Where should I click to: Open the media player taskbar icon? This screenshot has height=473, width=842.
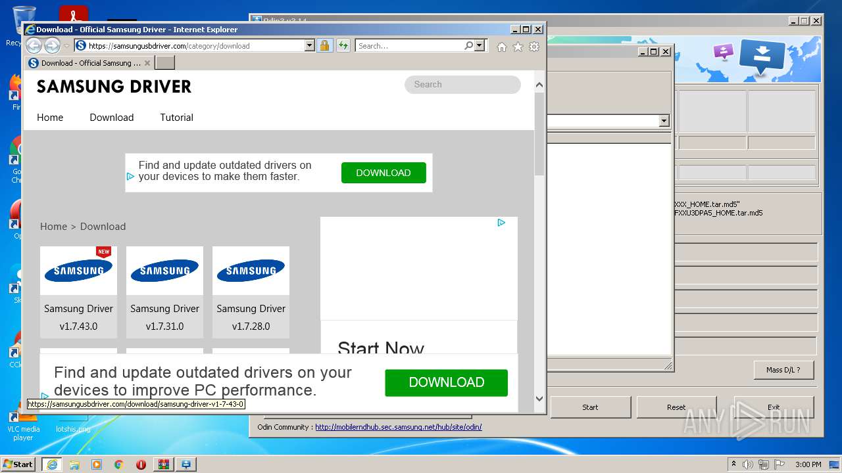pos(97,464)
